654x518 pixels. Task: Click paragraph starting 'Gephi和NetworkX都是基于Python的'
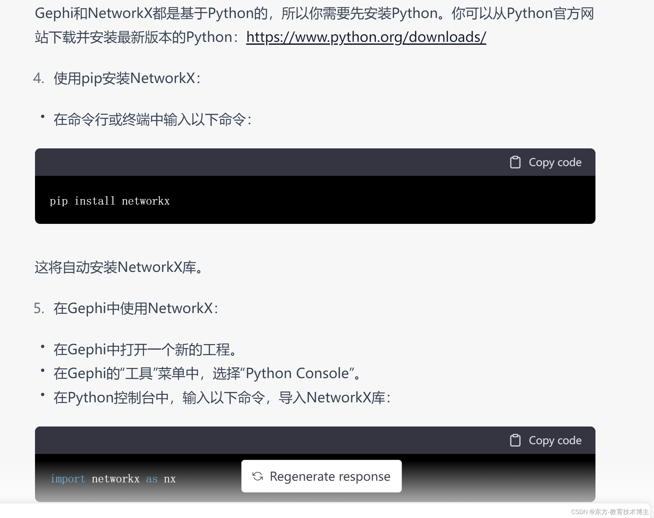click(314, 25)
